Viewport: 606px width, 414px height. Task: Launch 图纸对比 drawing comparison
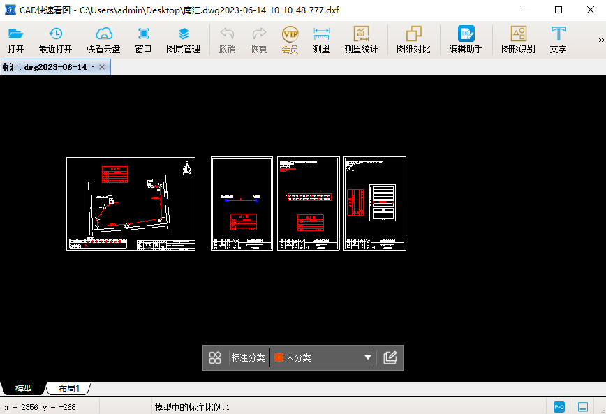pos(413,40)
